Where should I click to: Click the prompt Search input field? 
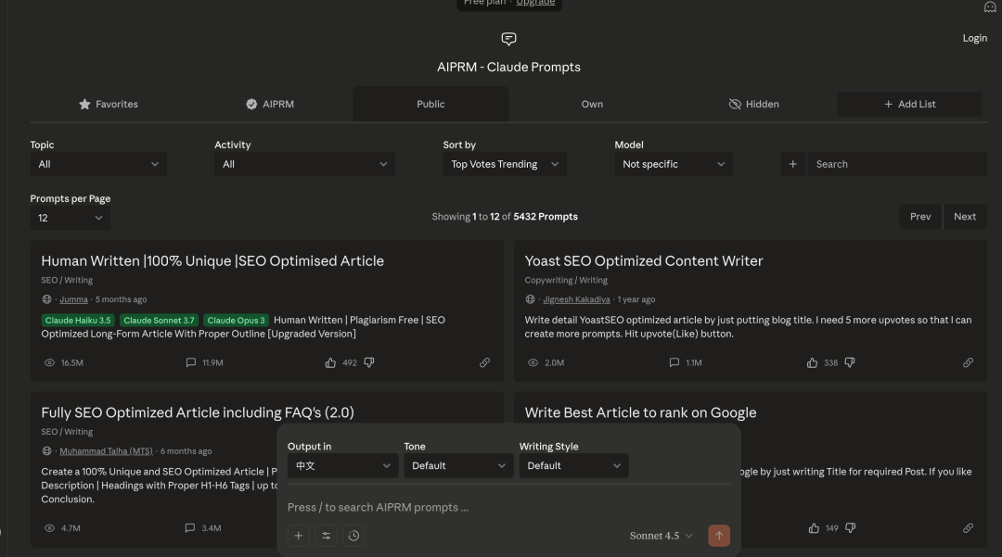click(x=895, y=164)
